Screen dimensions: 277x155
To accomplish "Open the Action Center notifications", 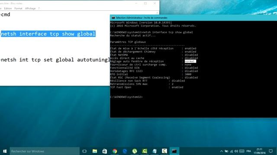I will (271, 151).
